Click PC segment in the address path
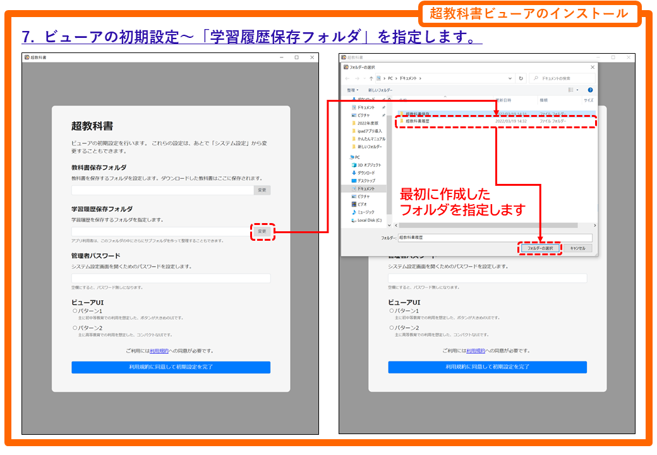Viewport: 657px width, 455px height. pyautogui.click(x=390, y=78)
